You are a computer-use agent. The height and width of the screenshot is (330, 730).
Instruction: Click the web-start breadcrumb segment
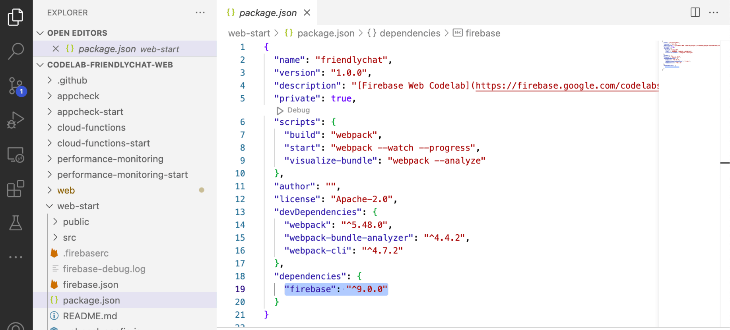(x=249, y=33)
